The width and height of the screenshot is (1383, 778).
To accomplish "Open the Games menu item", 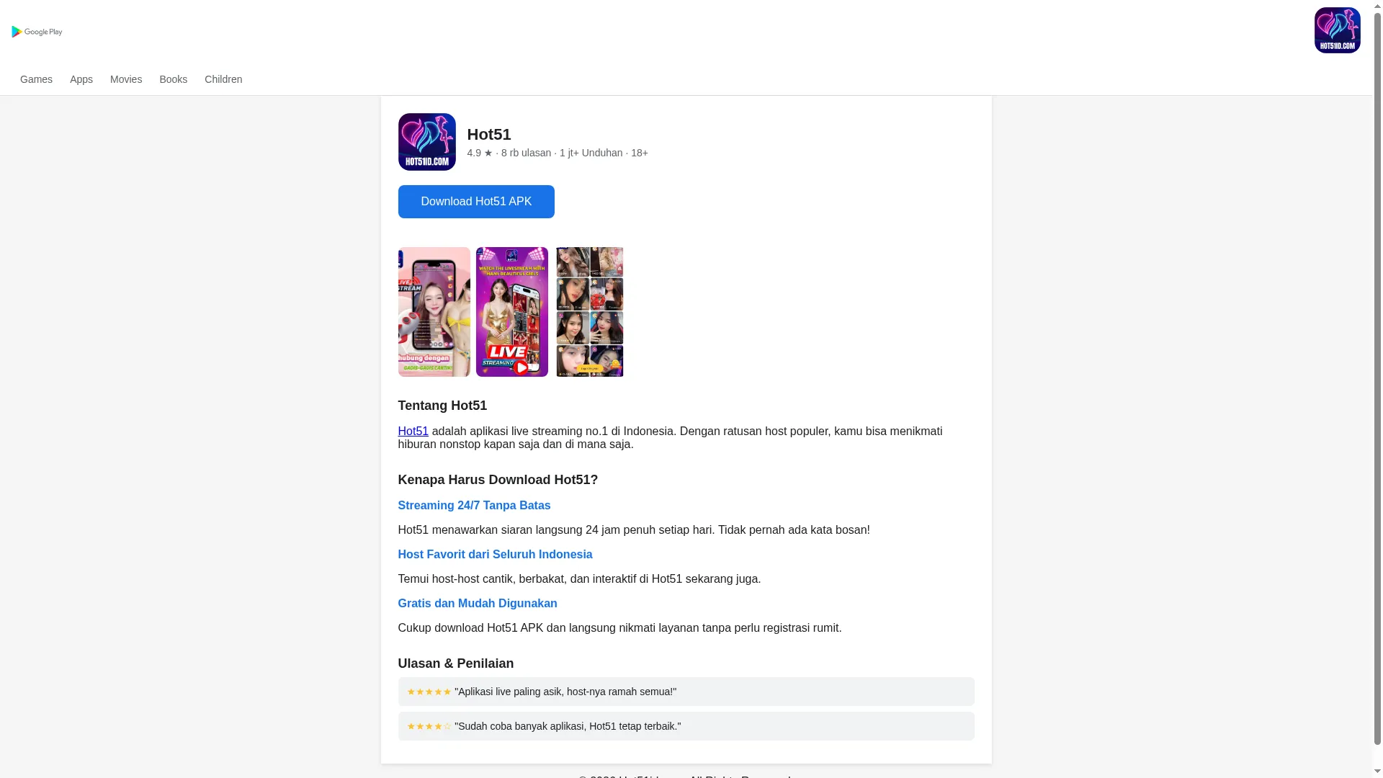I will point(36,79).
